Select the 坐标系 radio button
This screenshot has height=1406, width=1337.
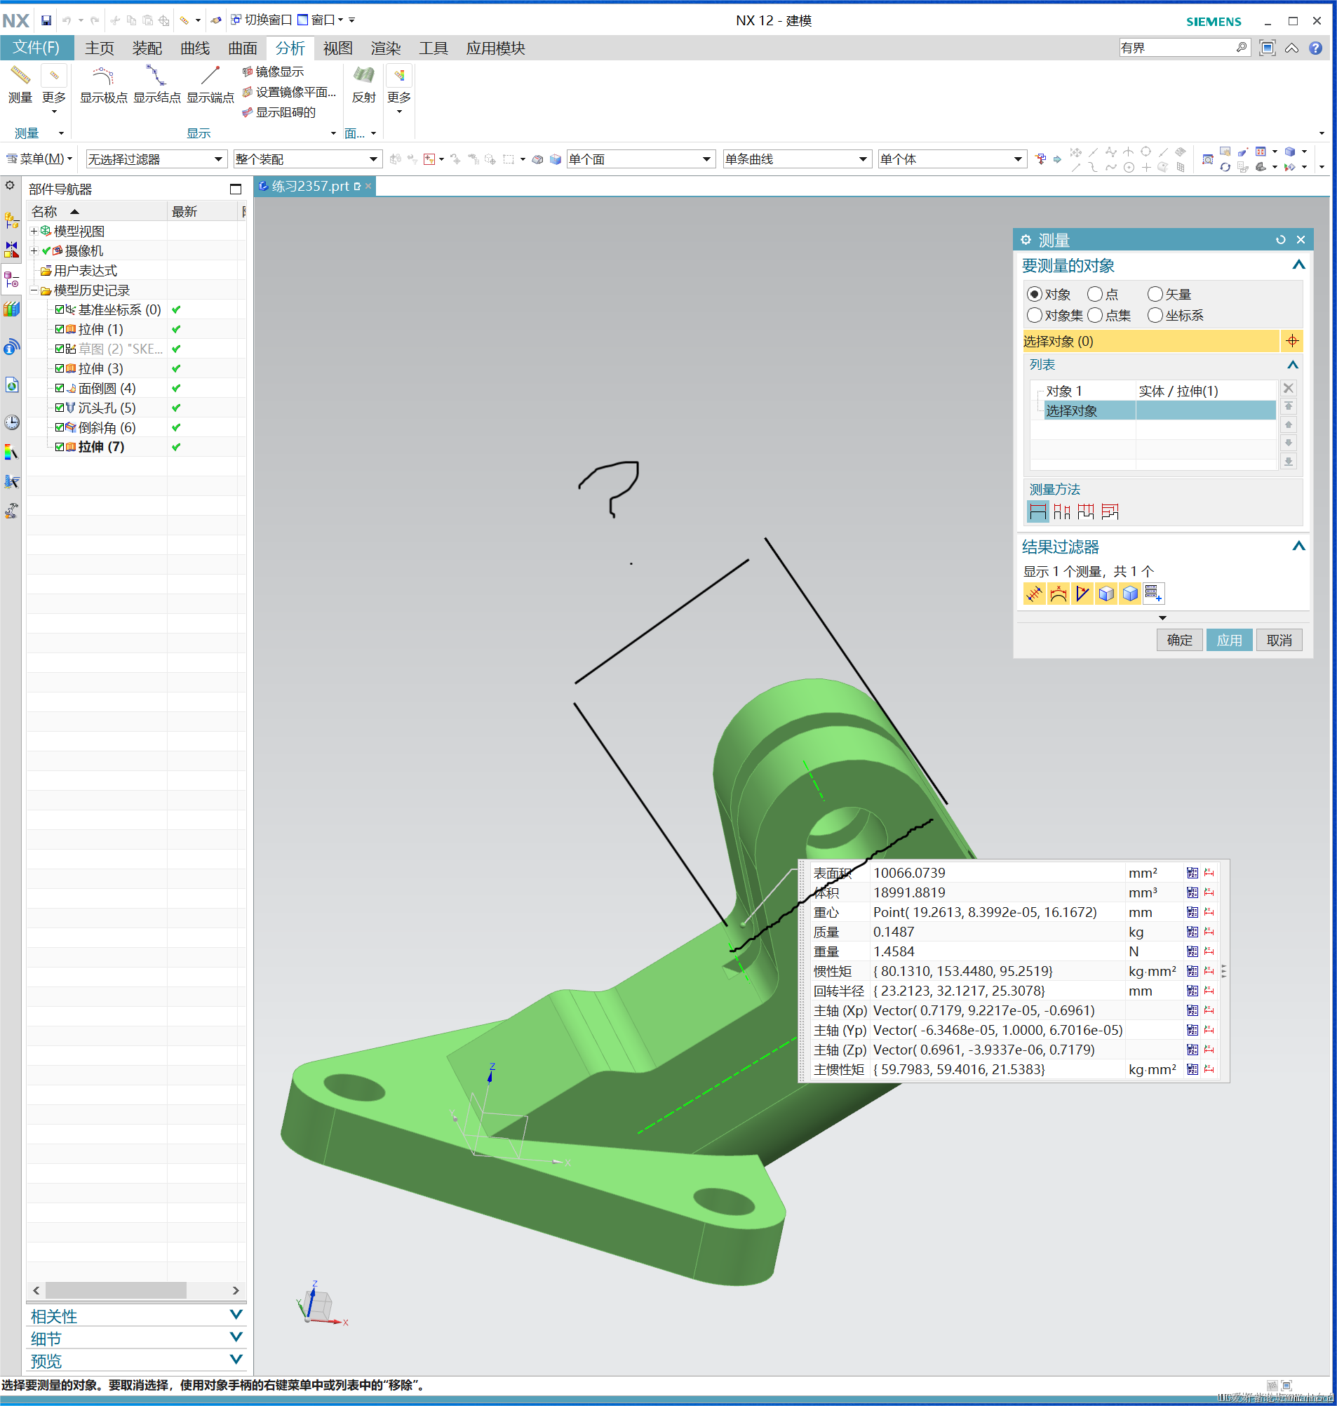click(x=1155, y=315)
